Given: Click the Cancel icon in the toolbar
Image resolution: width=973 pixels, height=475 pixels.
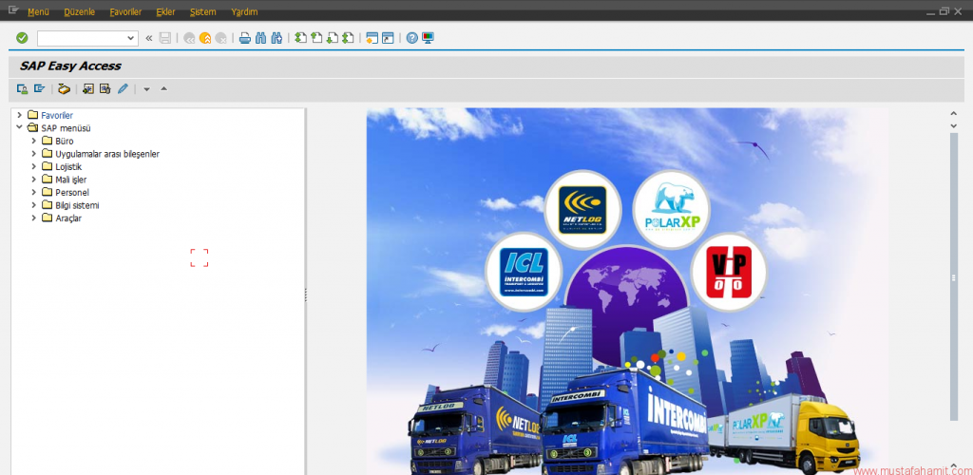Looking at the screenshot, I should 220,38.
